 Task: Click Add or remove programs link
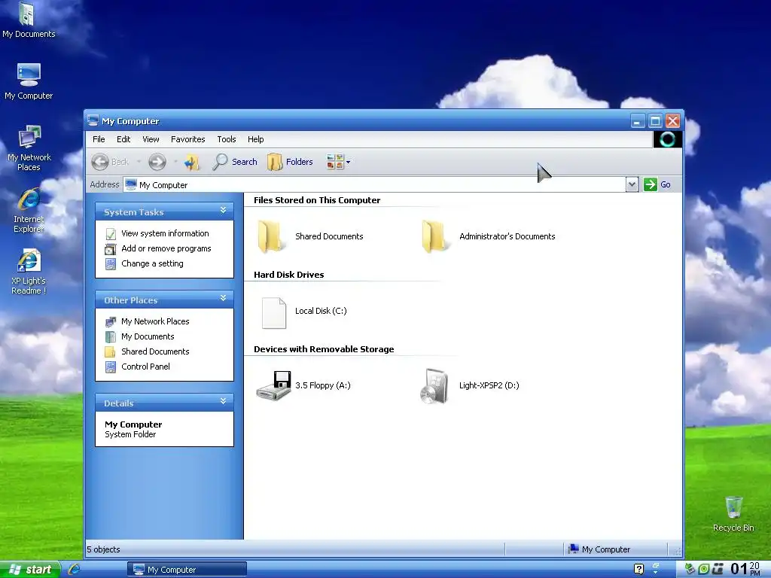click(166, 248)
